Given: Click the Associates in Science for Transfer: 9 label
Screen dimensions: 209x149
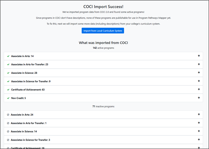Looking at the screenshot, I should point(31,81).
